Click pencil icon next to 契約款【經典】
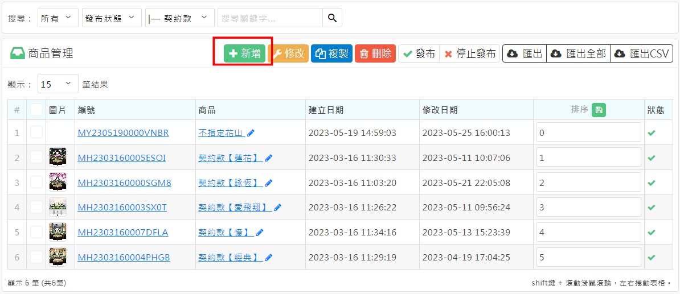This screenshot has height=294, width=680. 269,258
